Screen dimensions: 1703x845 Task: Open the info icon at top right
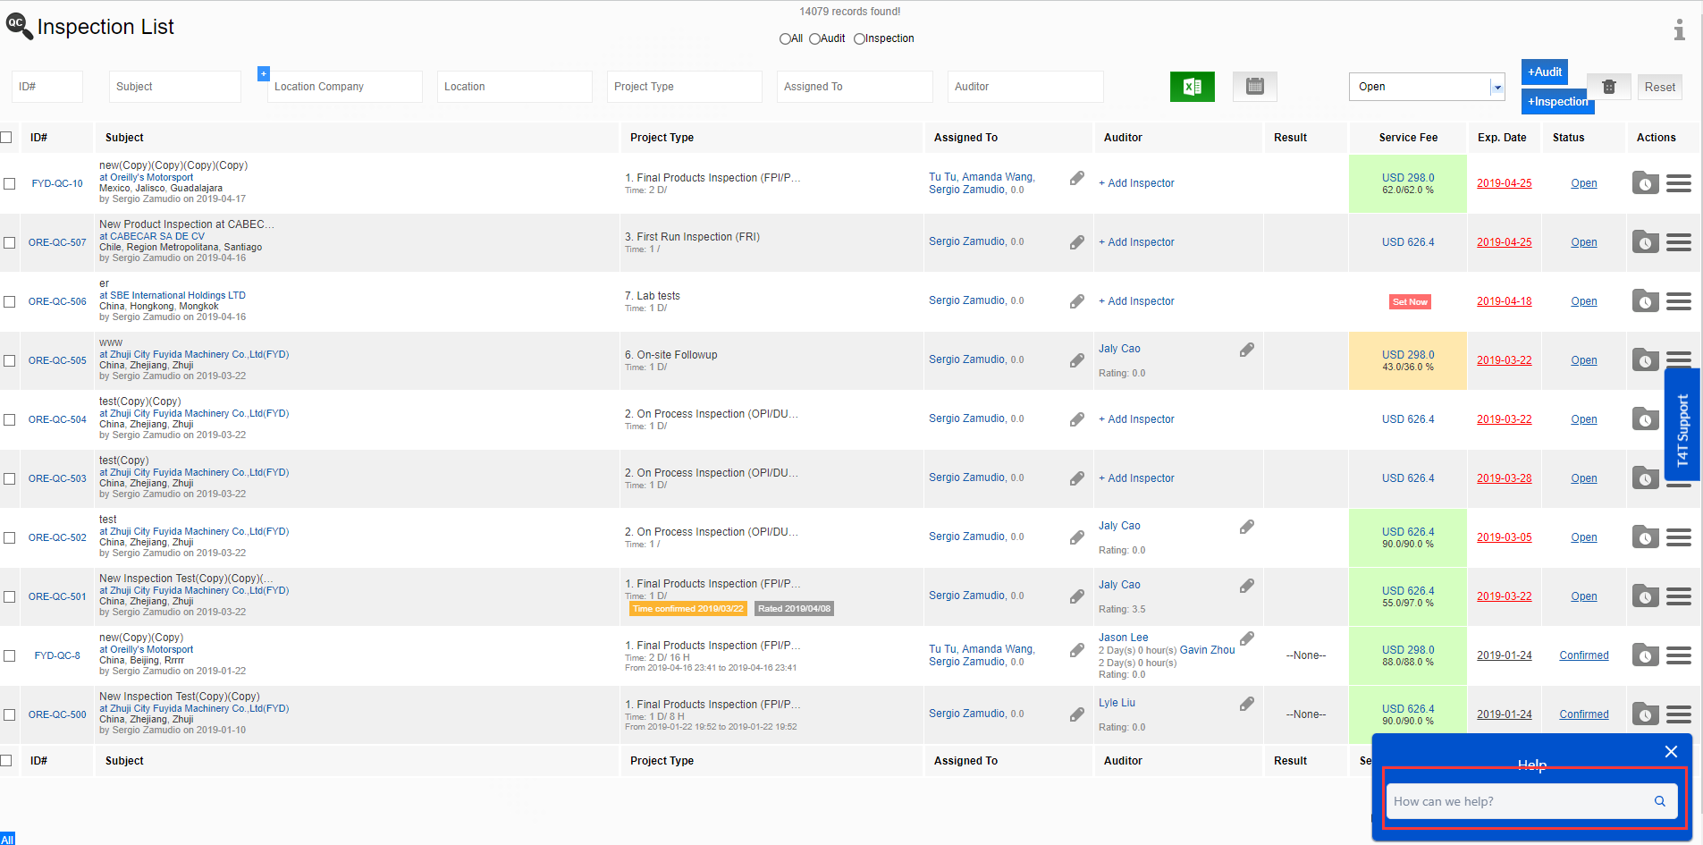click(x=1679, y=30)
